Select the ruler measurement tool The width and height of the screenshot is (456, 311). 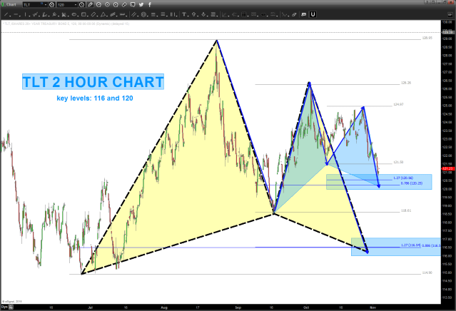[122, 14]
